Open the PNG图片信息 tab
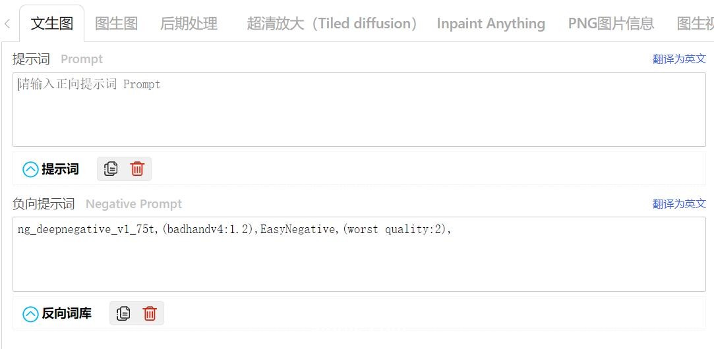 click(x=611, y=24)
